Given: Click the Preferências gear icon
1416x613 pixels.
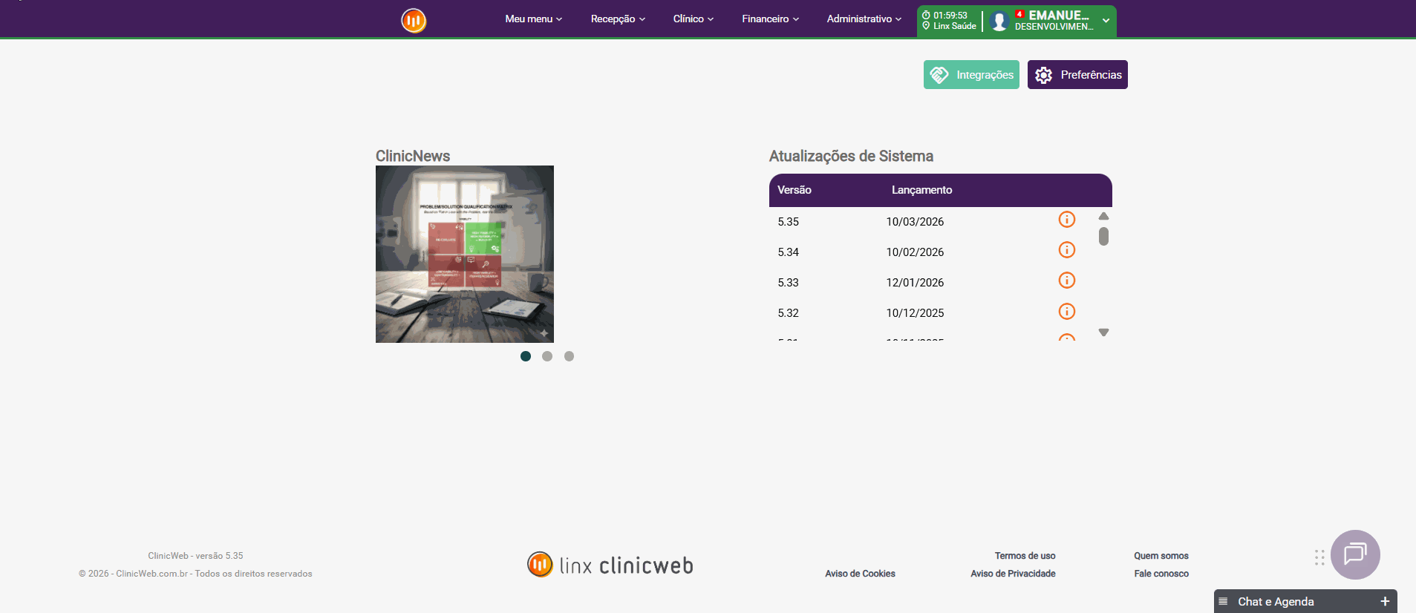Looking at the screenshot, I should click(x=1043, y=75).
